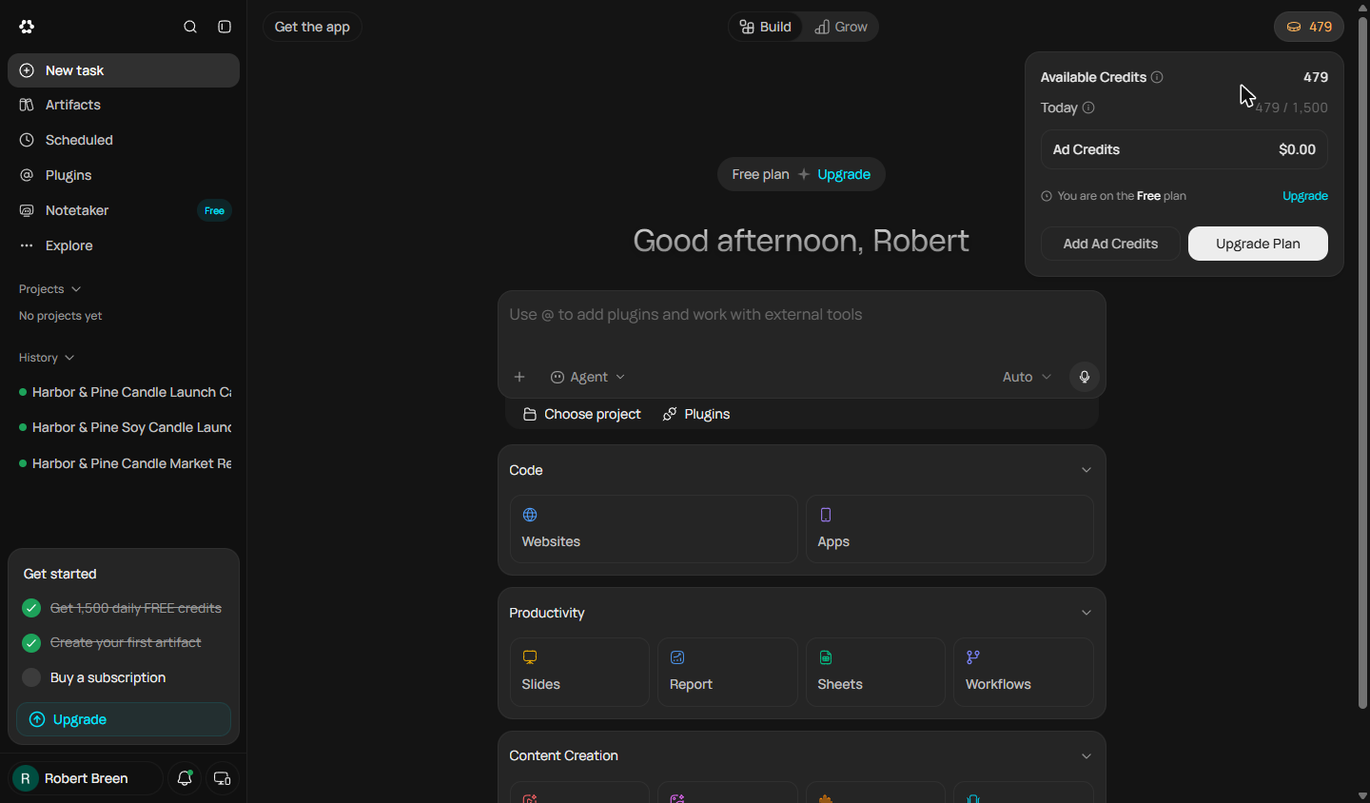Select the Sheets card
The width and height of the screenshot is (1370, 803).
(875, 672)
